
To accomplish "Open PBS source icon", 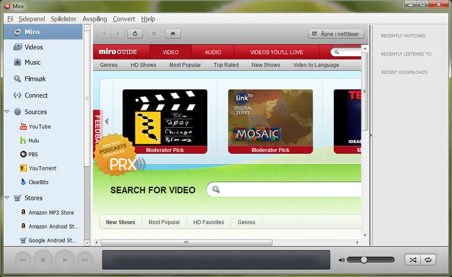I will (x=24, y=154).
